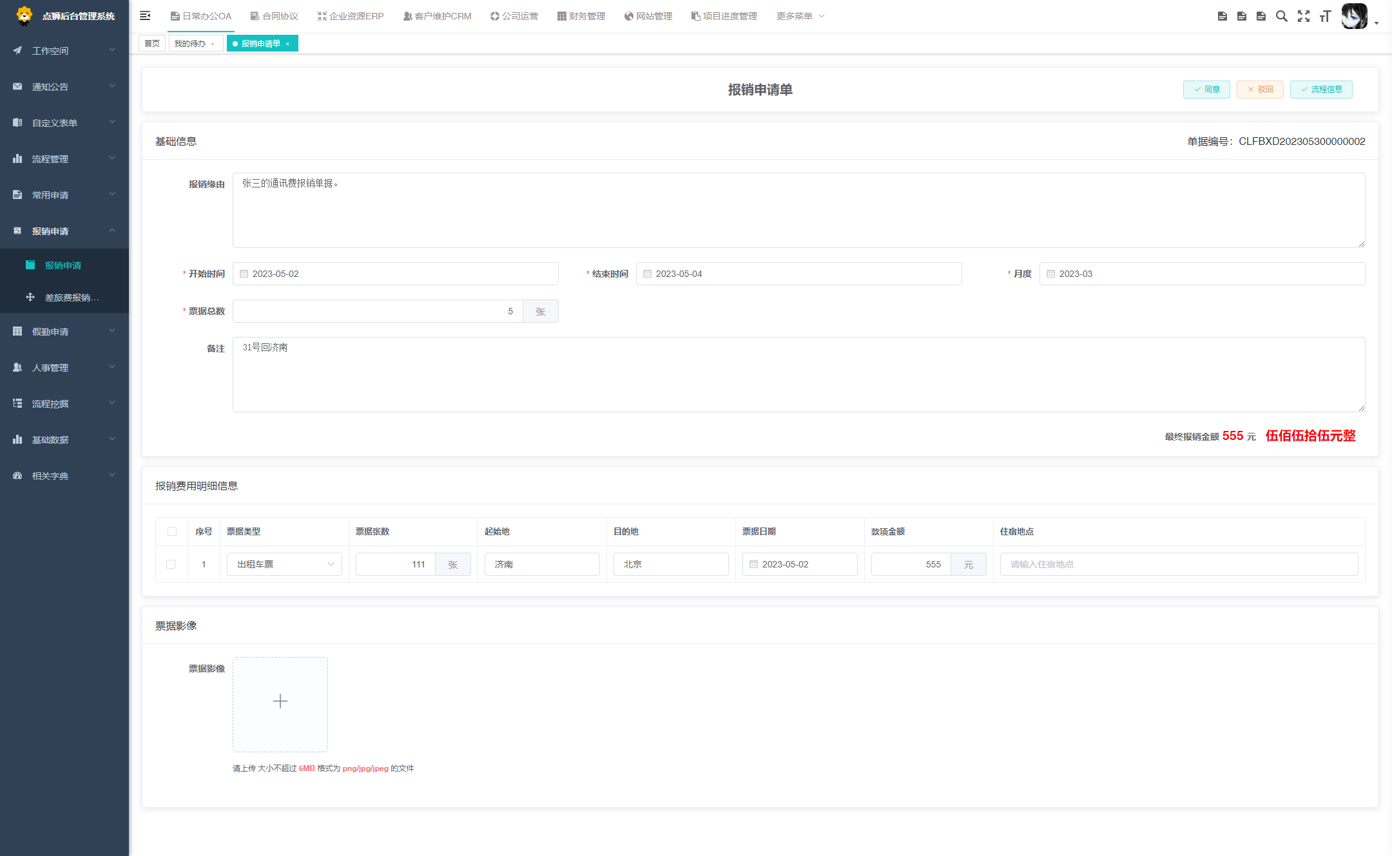Viewport: 1392px width, 856px height.
Task: Click calendar icon in 开始时间 field
Action: 244,274
